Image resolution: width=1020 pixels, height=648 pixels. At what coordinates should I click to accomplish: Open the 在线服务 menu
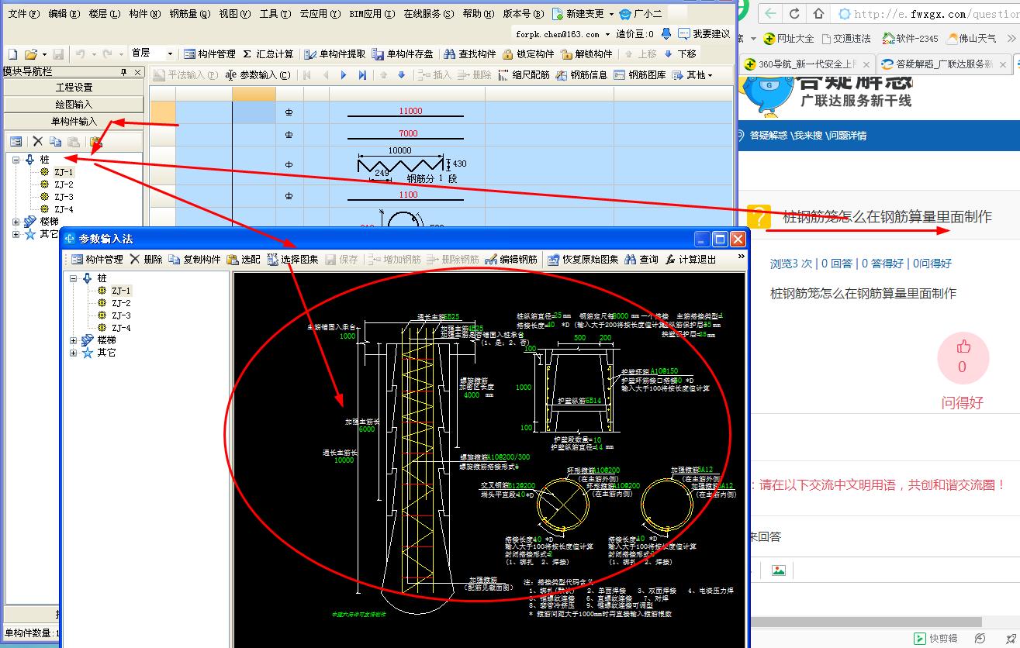point(428,14)
